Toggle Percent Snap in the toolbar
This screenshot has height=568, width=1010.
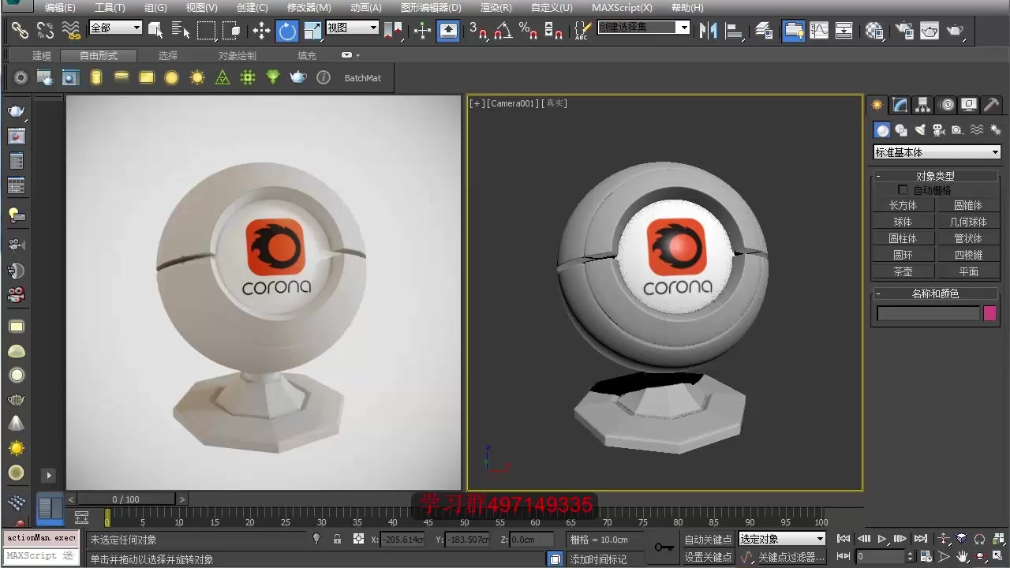pos(529,31)
